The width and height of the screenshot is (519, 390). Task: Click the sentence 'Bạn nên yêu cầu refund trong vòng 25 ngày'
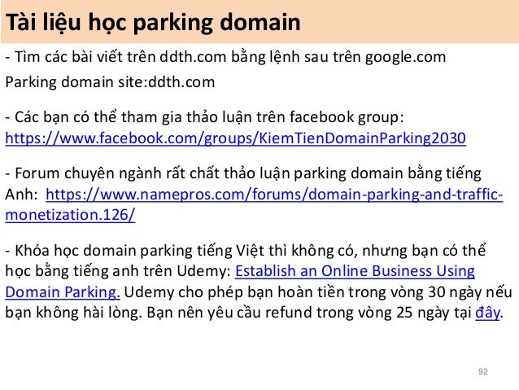(325, 313)
